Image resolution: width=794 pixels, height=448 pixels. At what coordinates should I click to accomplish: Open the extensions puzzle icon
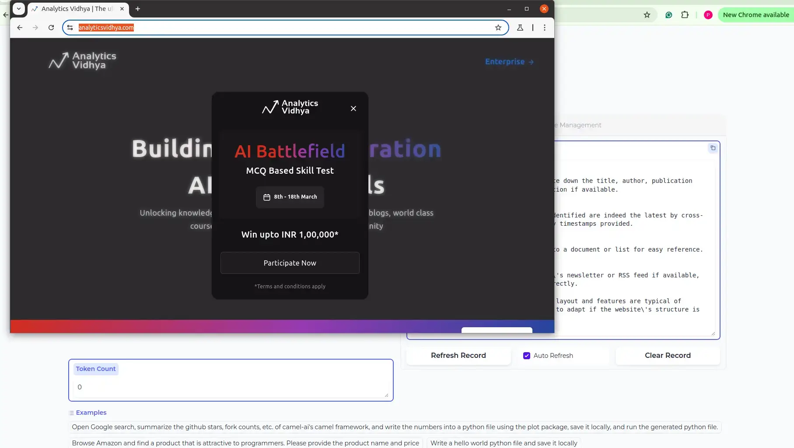point(685,15)
